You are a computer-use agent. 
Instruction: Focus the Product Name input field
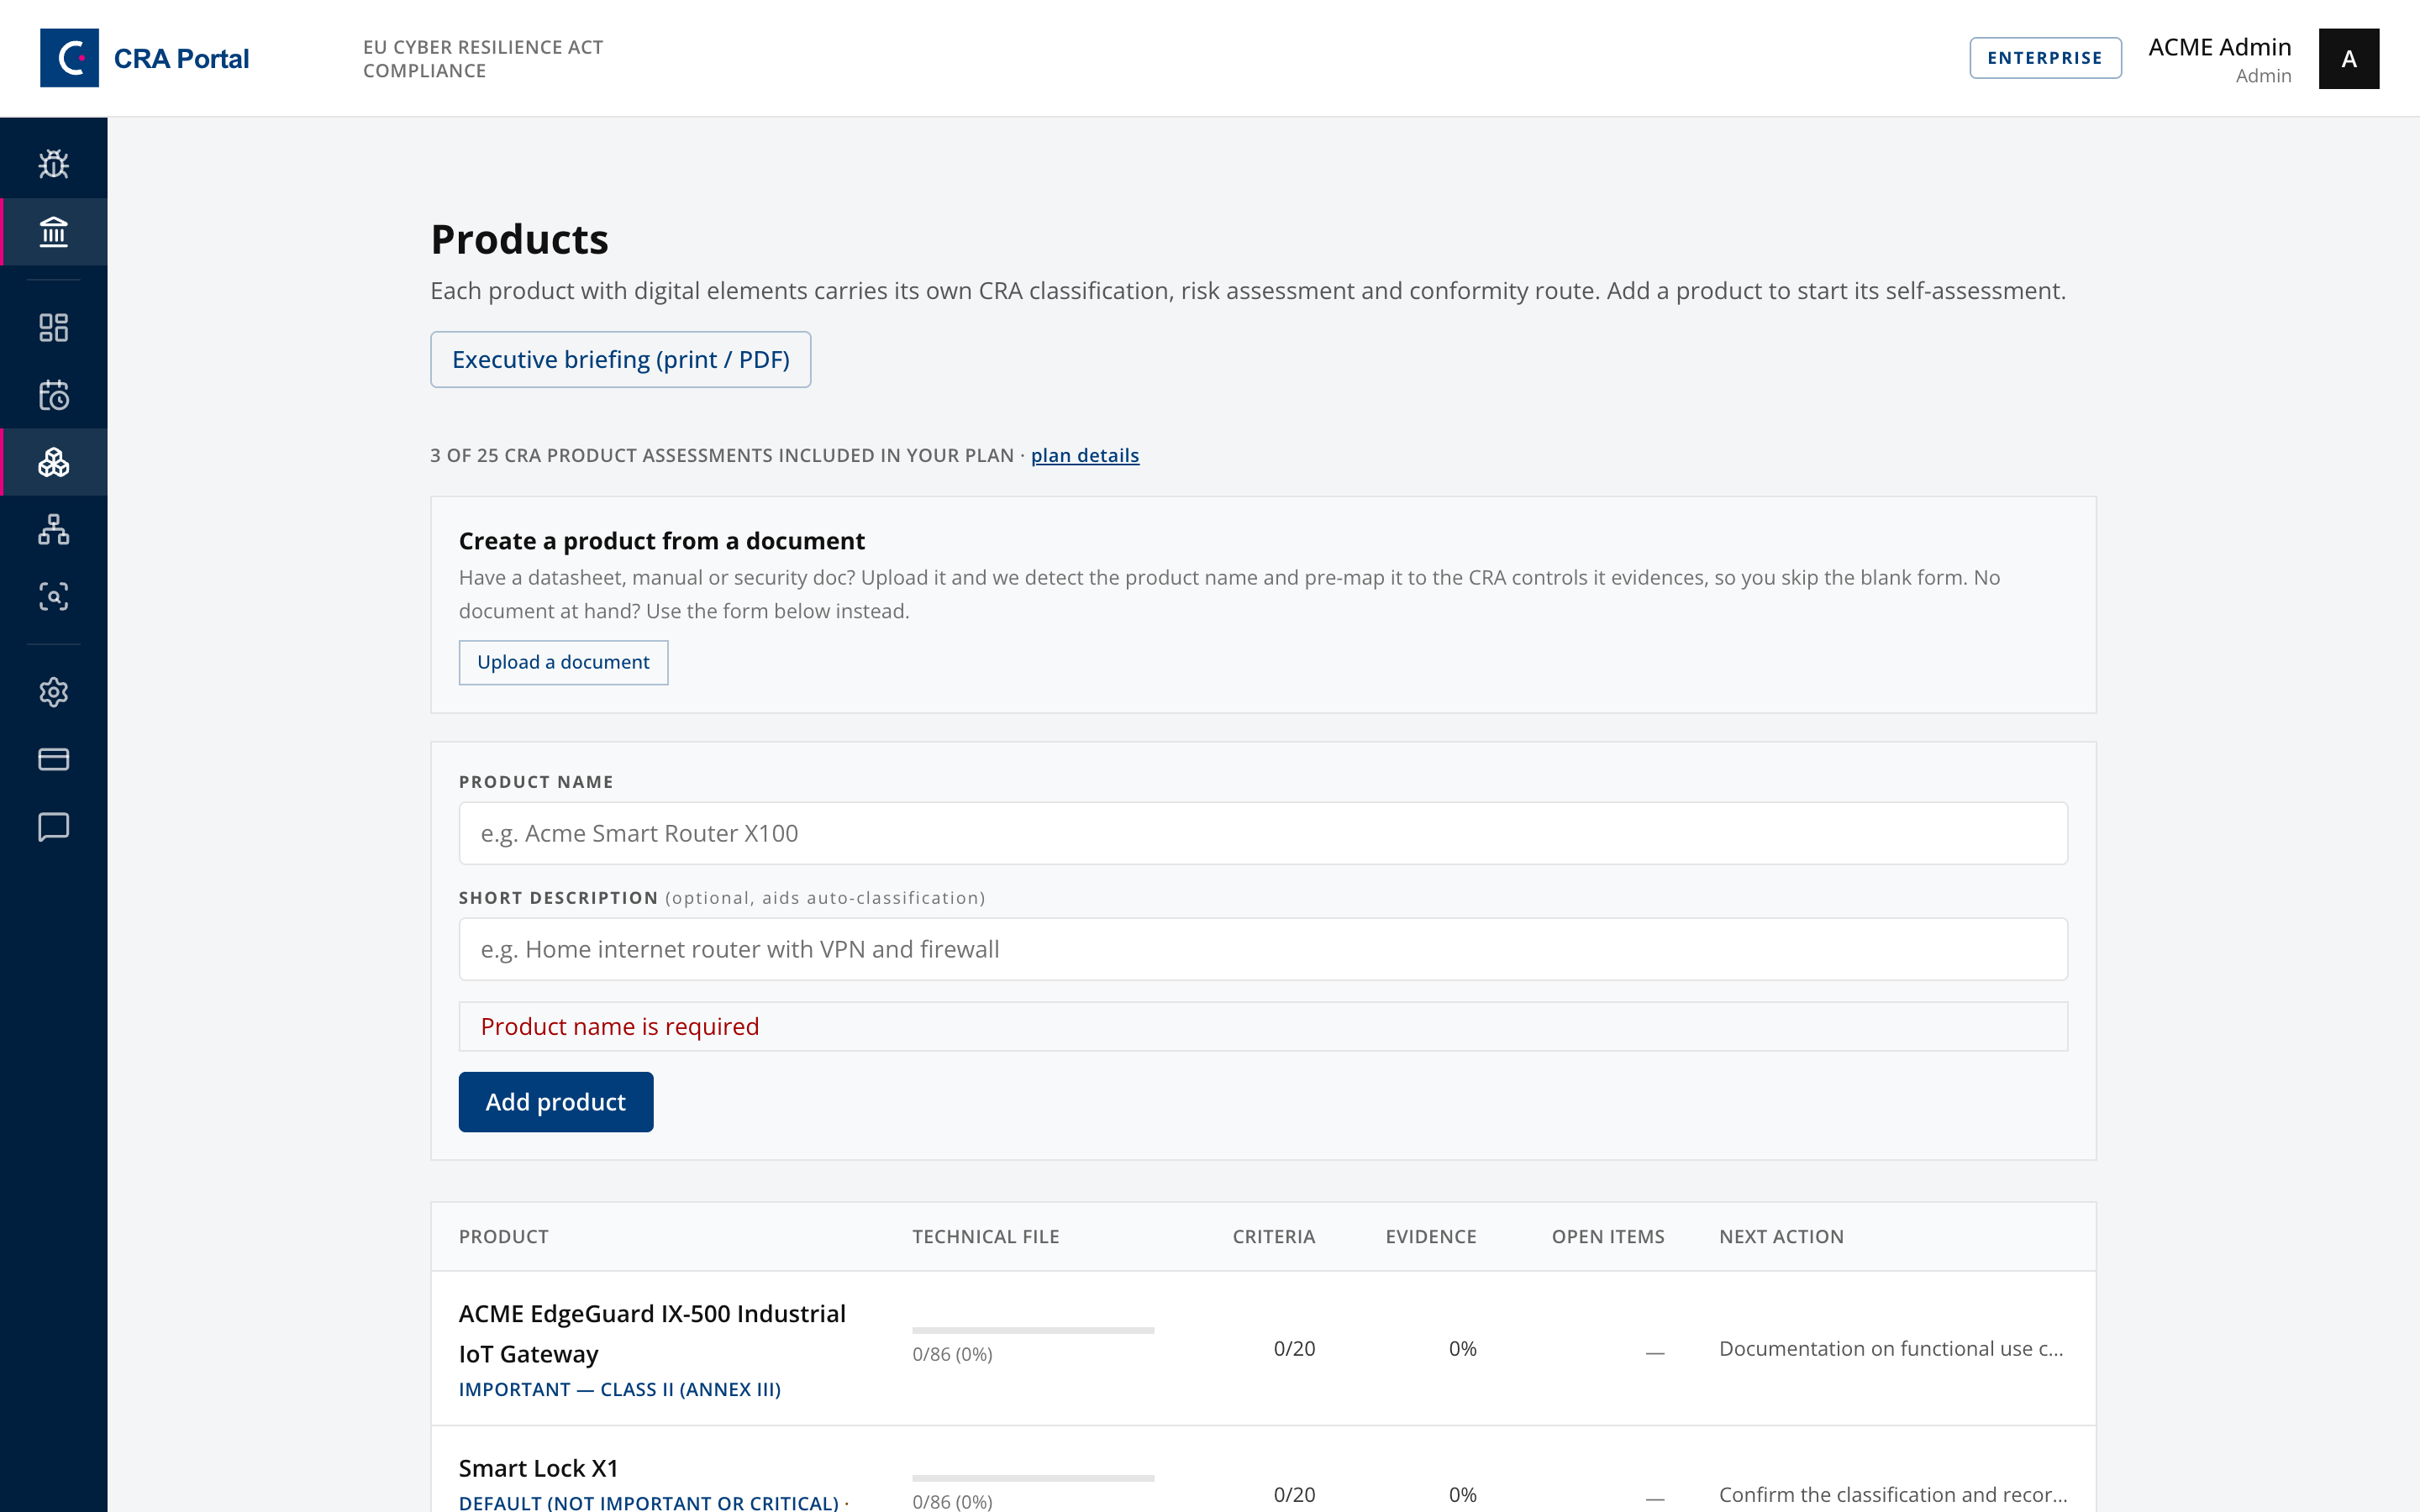[x=1263, y=833]
